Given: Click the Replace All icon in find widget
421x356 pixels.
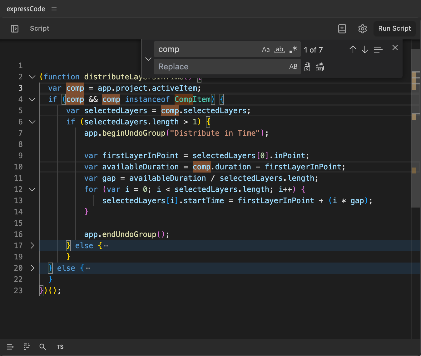Looking at the screenshot, I should (319, 67).
